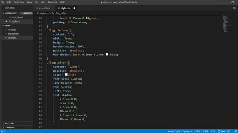The width and height of the screenshot is (238, 133).
Task: Open the File menu
Action: coord(3,2)
